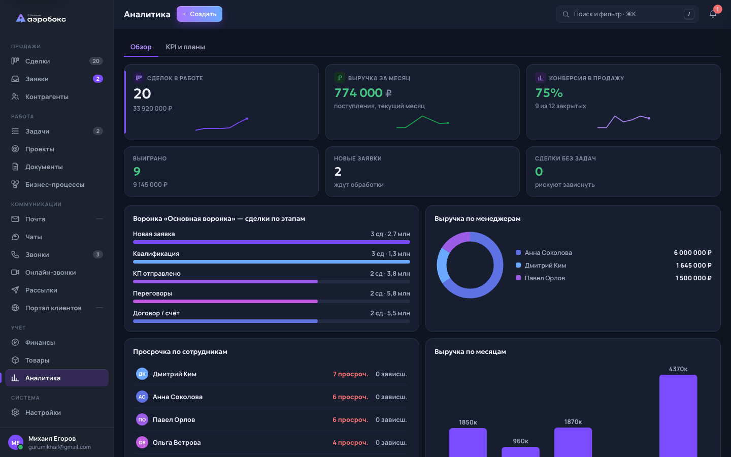Switch to the Обзор tab

click(141, 47)
